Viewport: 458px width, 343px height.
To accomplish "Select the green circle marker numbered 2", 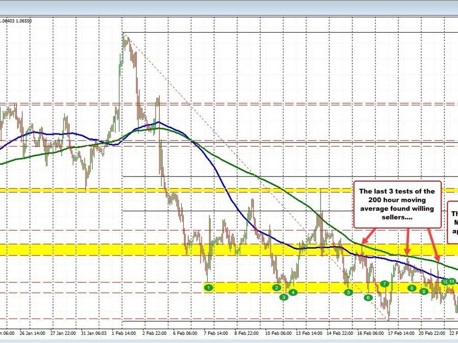I will click(277, 288).
